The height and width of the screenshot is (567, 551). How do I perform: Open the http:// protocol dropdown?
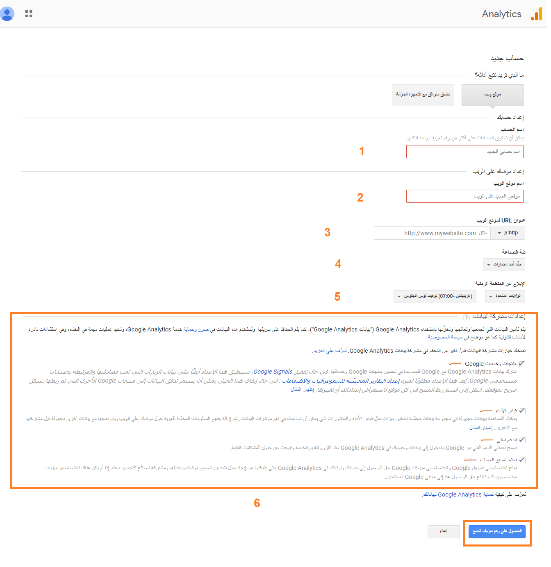click(x=508, y=233)
